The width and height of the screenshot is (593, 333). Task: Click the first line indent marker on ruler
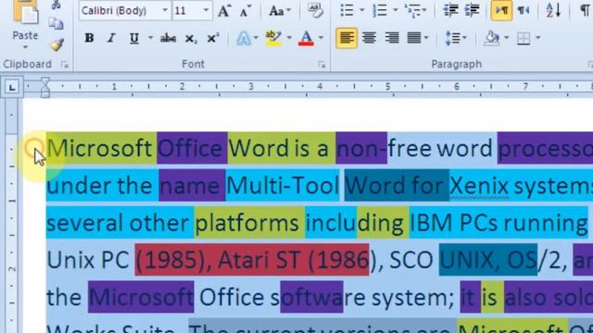tap(45, 82)
